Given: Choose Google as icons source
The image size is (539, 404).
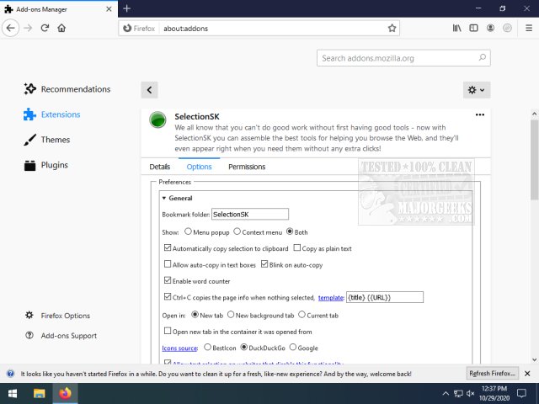Looking at the screenshot, I should [293, 347].
